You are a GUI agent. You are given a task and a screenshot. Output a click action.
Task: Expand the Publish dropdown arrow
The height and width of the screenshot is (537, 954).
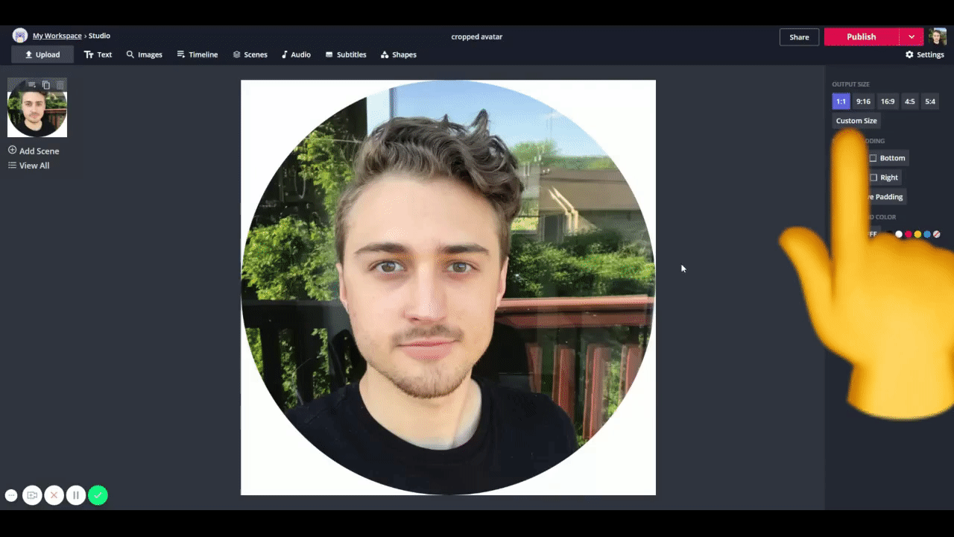pos(912,37)
